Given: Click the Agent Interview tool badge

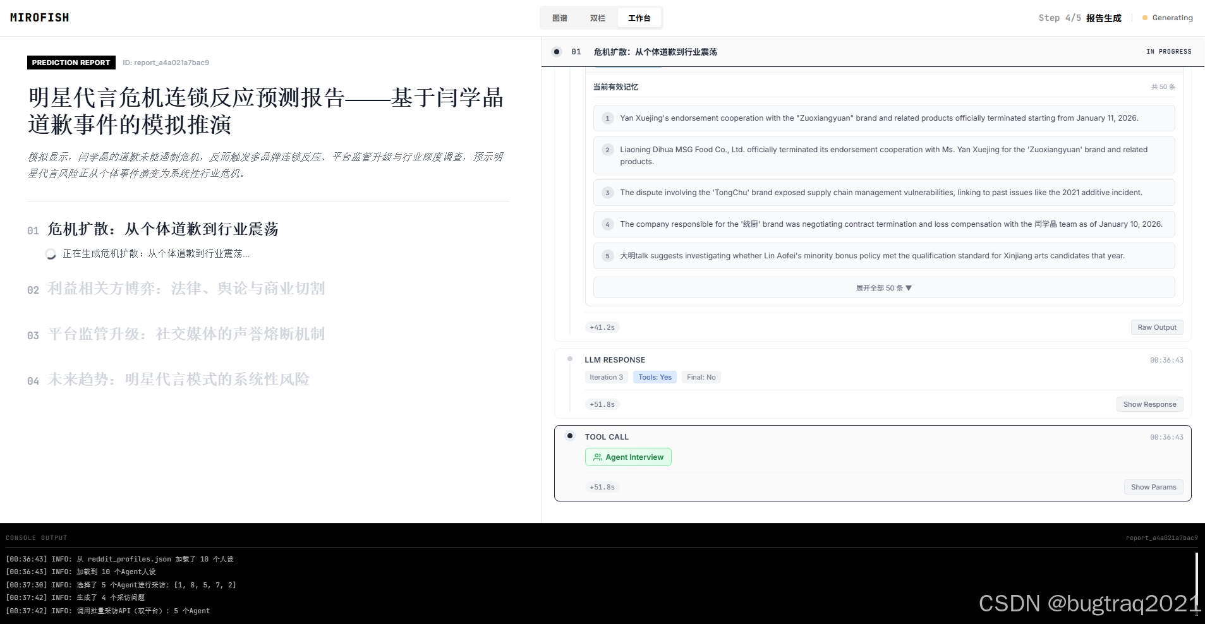Looking at the screenshot, I should [x=628, y=457].
